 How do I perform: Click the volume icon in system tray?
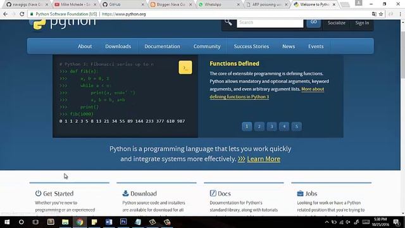coord(348,222)
